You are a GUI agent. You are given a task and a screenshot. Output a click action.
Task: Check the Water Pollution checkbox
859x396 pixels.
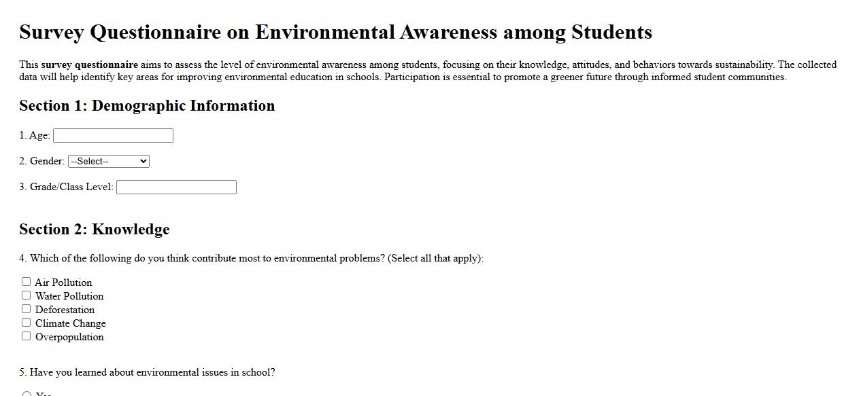click(x=26, y=295)
